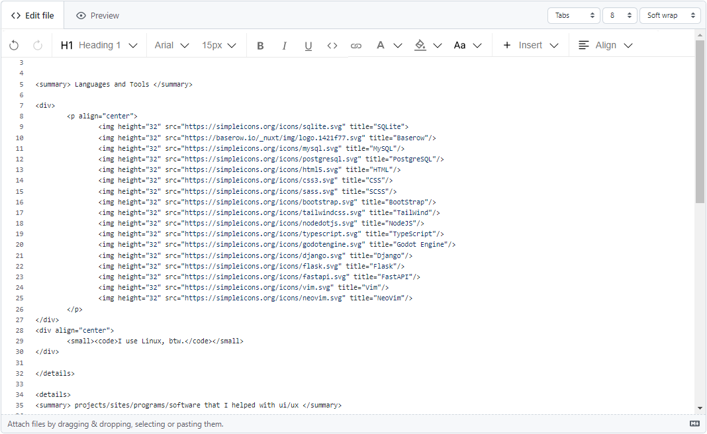Switch to the Edit file tab
The height and width of the screenshot is (434, 707).
coord(32,15)
